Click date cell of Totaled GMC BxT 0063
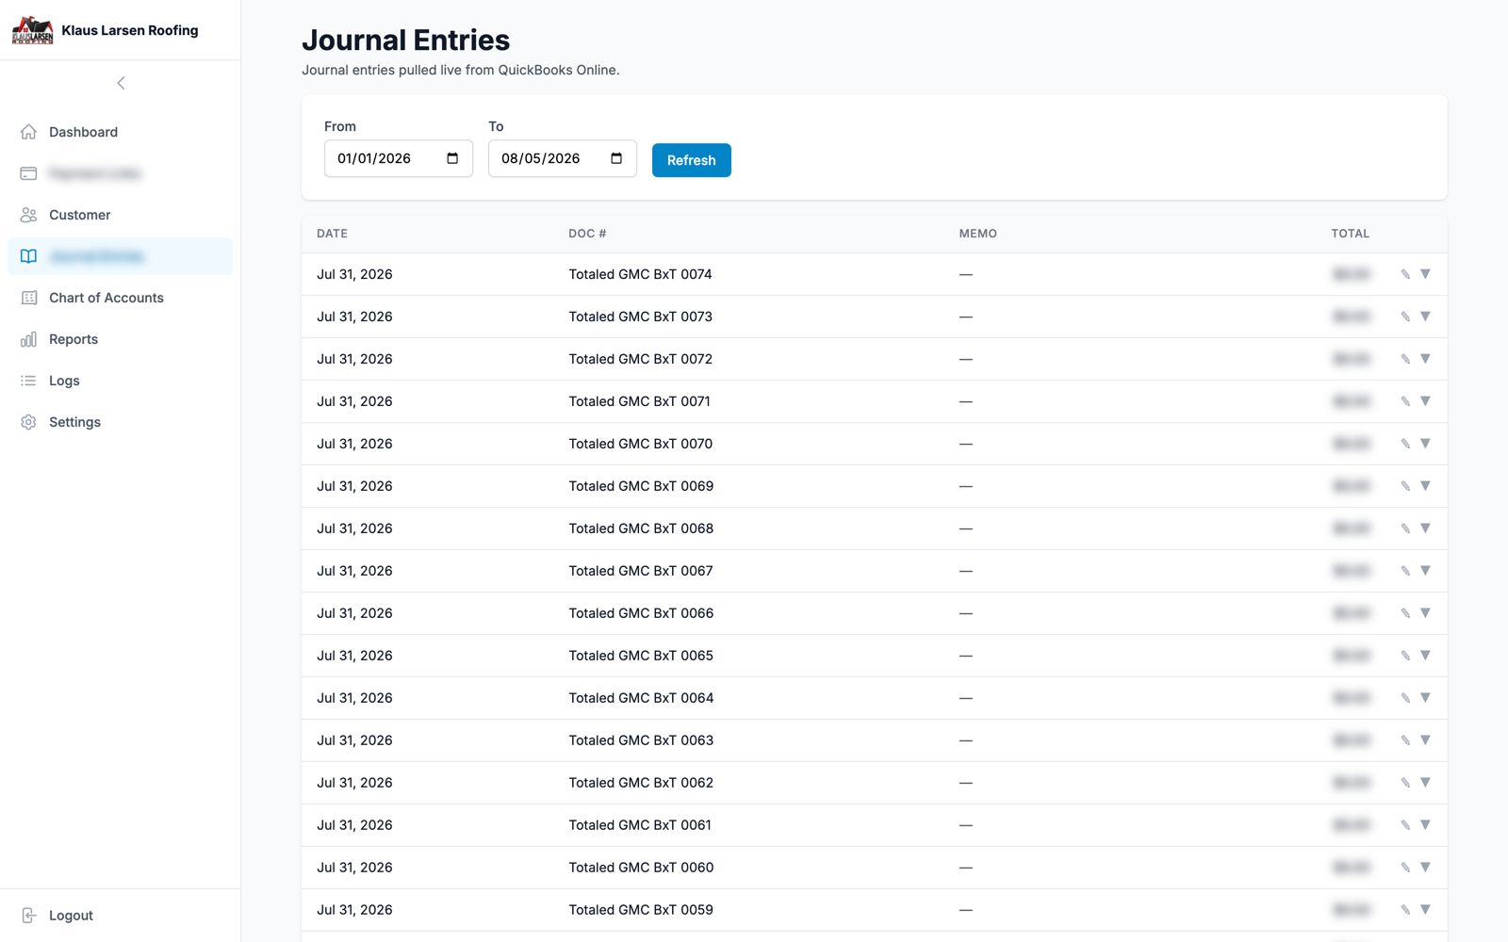Image resolution: width=1508 pixels, height=942 pixels. (x=354, y=740)
